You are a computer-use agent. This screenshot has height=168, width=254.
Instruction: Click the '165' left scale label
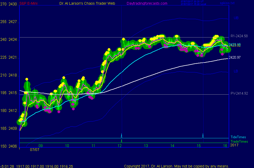3,128
